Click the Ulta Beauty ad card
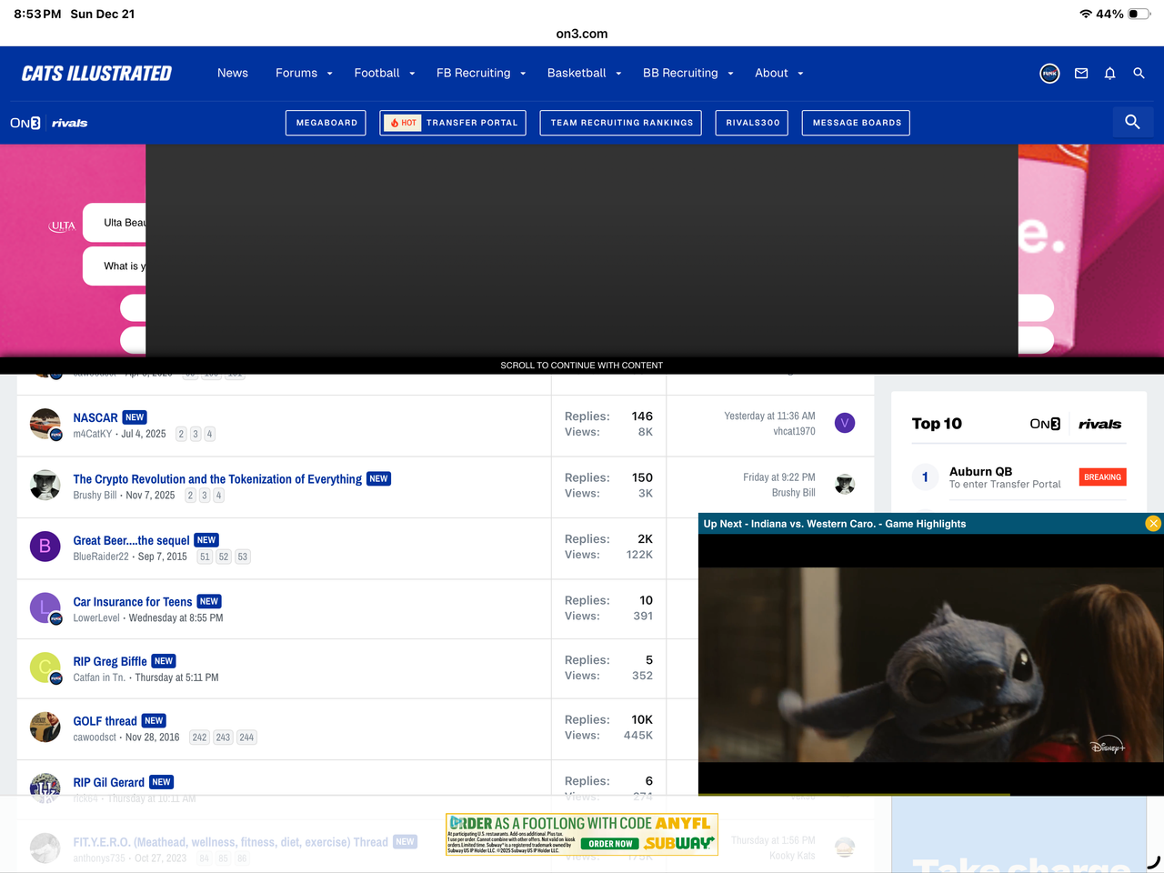 [115, 223]
